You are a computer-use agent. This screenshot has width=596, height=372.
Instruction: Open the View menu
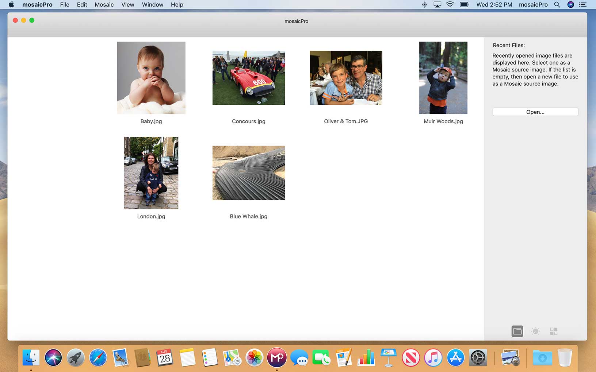pyautogui.click(x=127, y=5)
